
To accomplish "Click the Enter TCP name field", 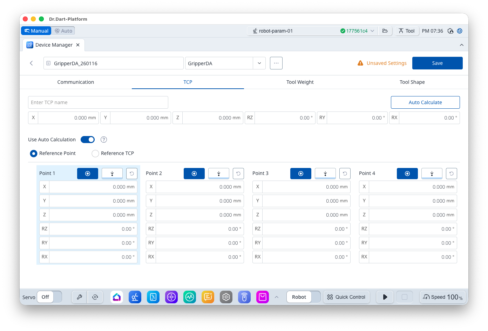I will pyautogui.click(x=98, y=102).
